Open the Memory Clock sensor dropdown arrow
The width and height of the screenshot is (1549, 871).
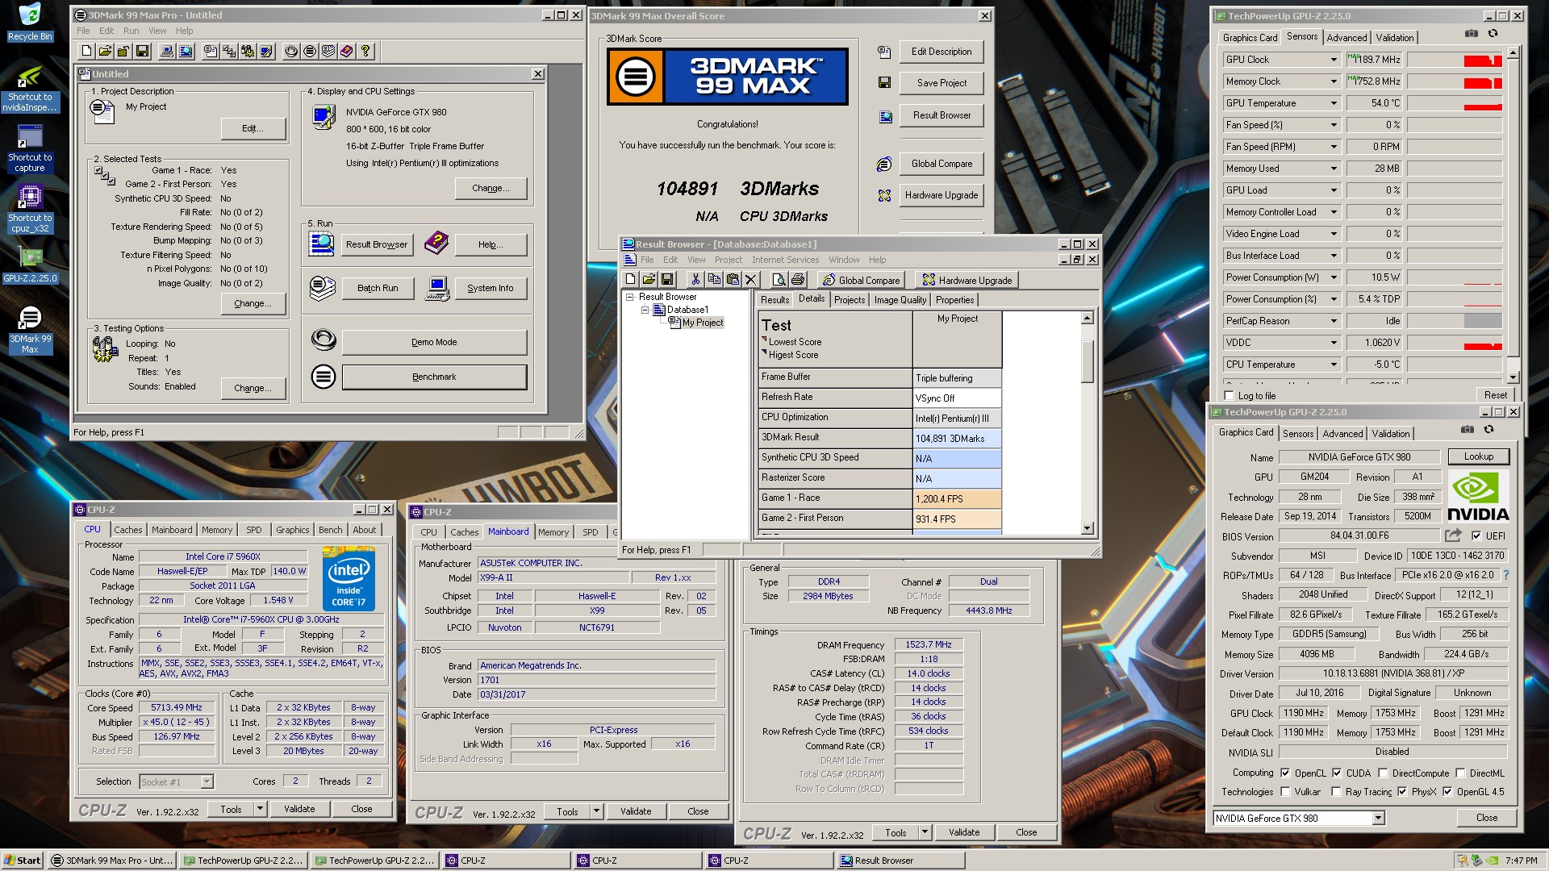[1334, 81]
